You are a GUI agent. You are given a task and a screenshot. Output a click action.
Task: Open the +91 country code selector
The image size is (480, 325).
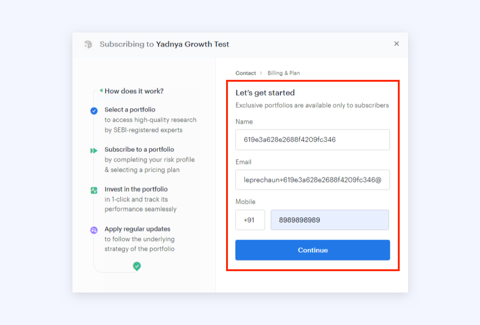(250, 220)
